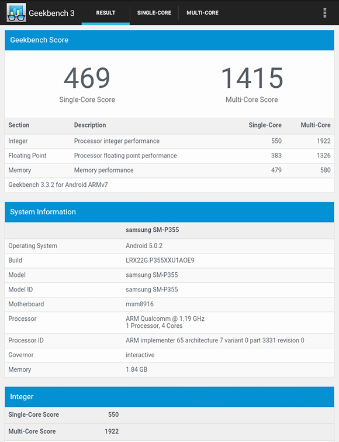Viewport: 339px width, 442px height.
Task: Open the three-dot overflow menu
Action: [324, 13]
